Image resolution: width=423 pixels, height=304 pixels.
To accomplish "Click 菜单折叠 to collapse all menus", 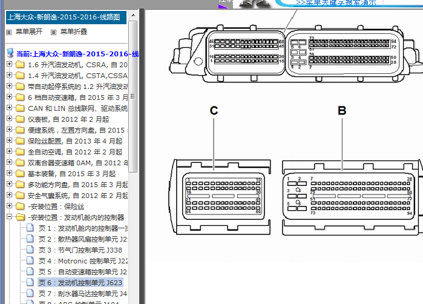I will tap(74, 31).
